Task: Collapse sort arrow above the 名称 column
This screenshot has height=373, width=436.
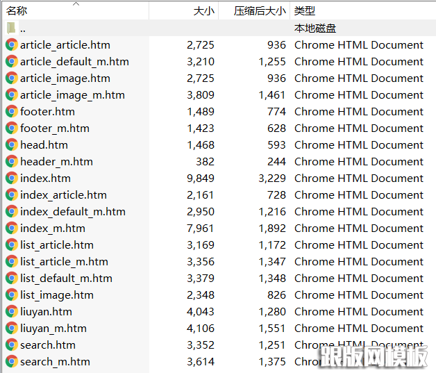Action: point(76,4)
